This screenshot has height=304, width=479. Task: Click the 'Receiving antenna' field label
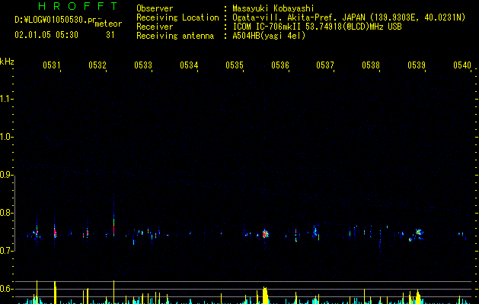(175, 36)
